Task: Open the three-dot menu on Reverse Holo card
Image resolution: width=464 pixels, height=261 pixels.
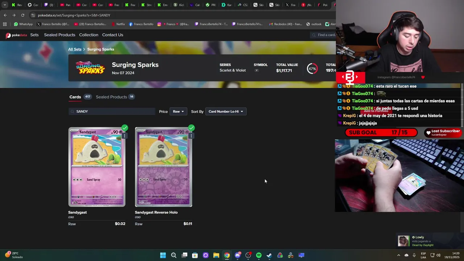Action: [x=191, y=136]
